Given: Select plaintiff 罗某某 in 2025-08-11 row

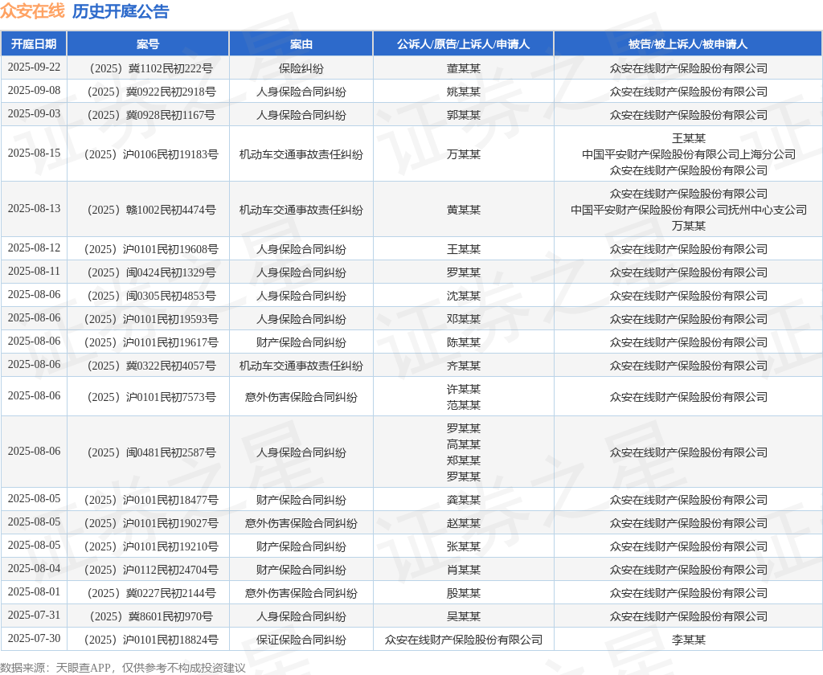Looking at the screenshot, I should point(464,273).
